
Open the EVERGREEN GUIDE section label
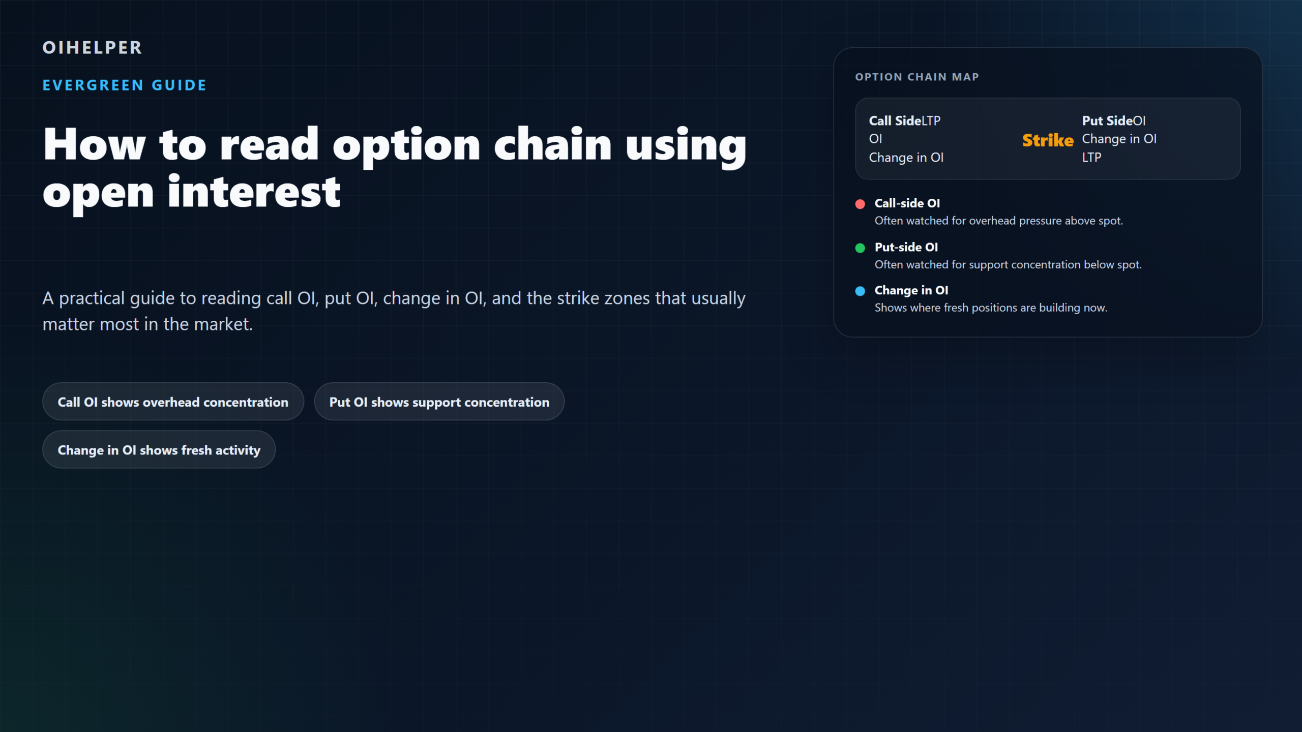pyautogui.click(x=125, y=85)
